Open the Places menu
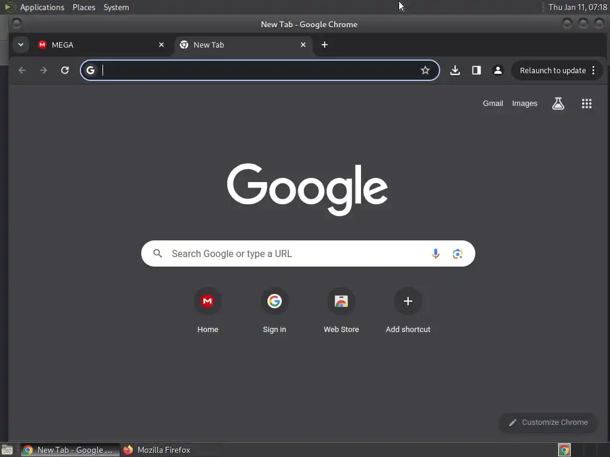 pos(84,7)
